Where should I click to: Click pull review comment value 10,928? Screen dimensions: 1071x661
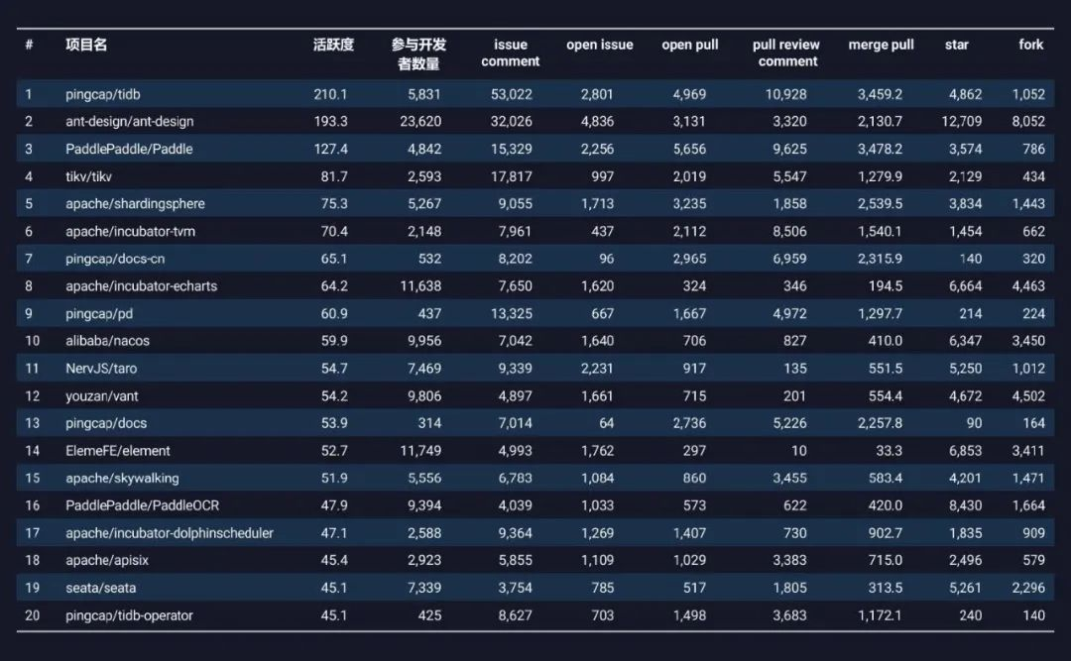[x=786, y=94]
